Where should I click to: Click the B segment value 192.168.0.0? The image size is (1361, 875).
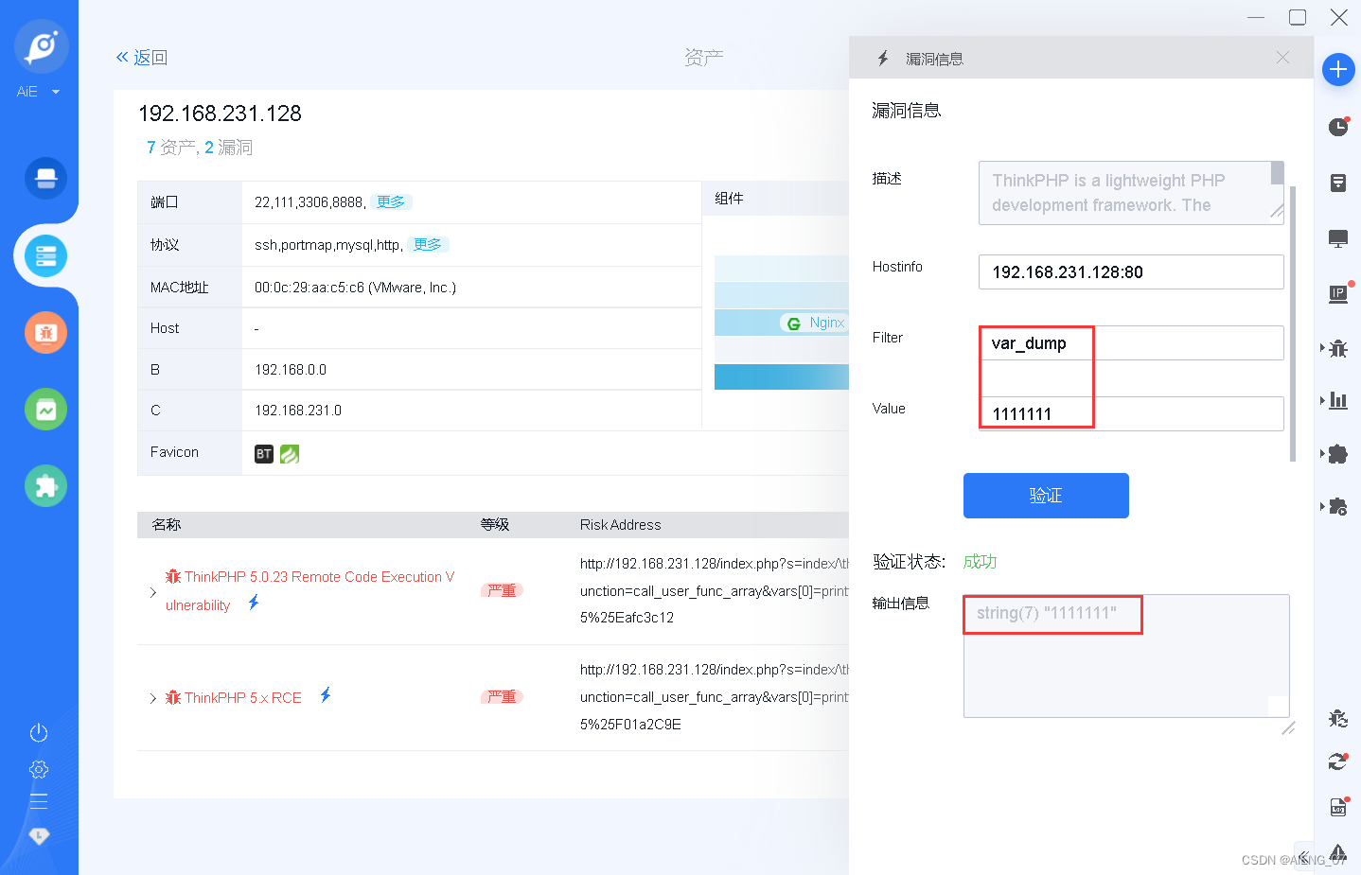pos(291,370)
